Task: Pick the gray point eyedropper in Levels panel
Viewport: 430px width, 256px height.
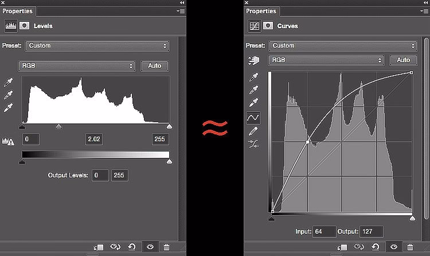Action: (x=8, y=95)
